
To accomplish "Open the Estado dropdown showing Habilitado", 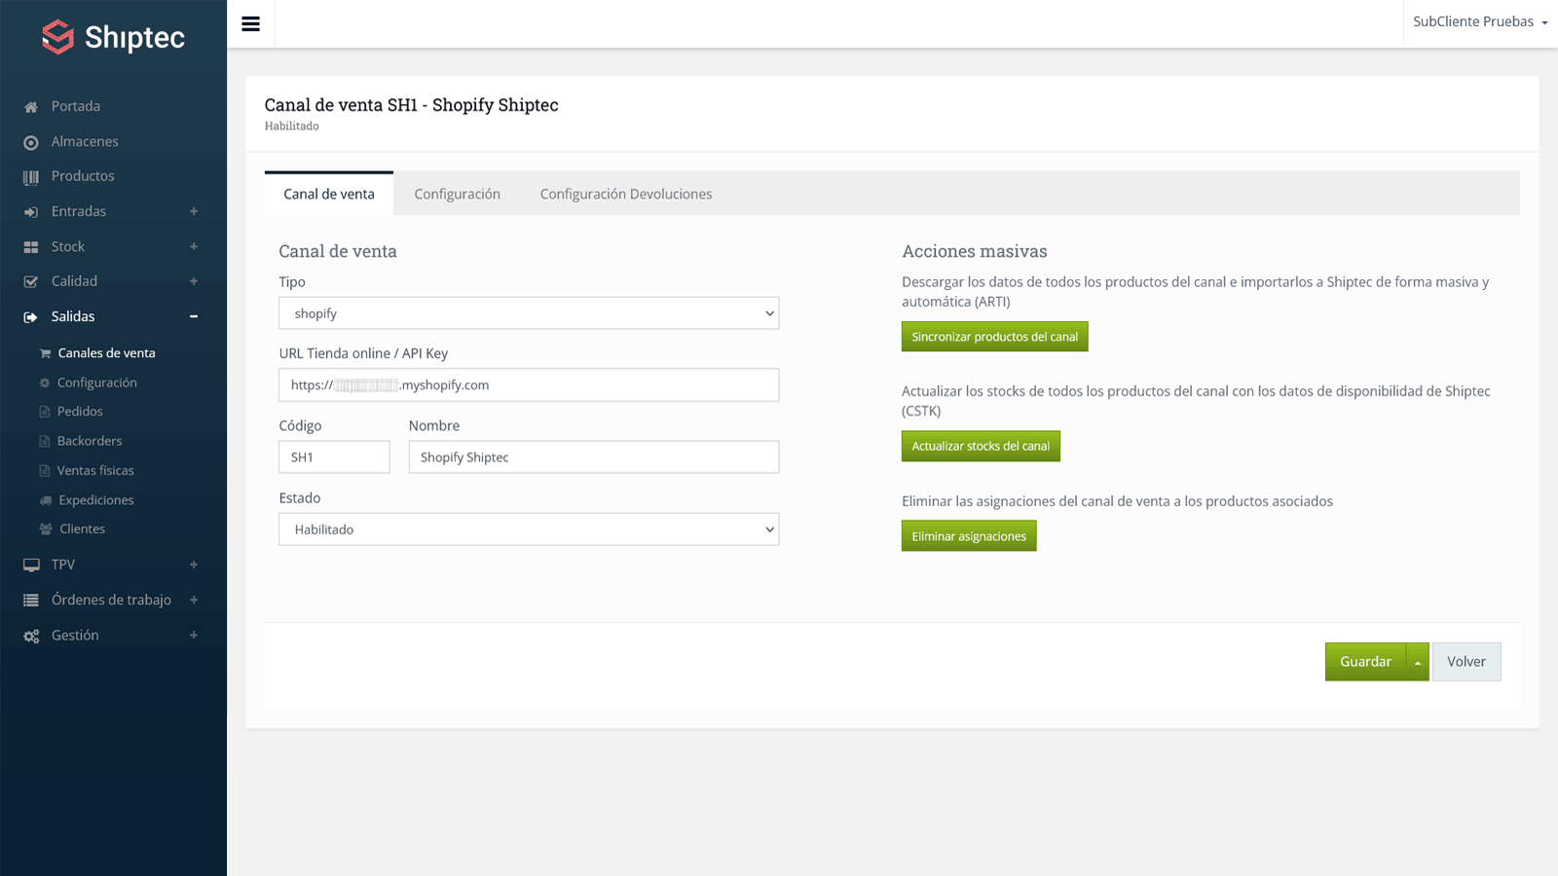I will click(x=529, y=529).
